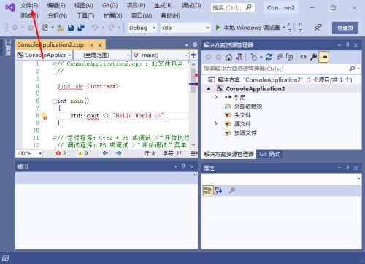Click the red error count icon

coord(58,153)
